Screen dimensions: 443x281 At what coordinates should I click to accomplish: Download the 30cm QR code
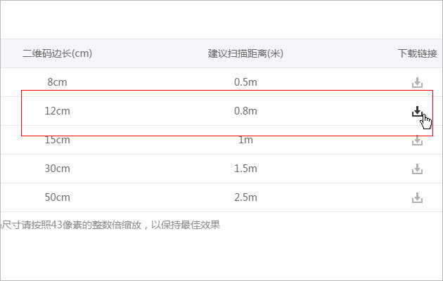click(x=417, y=169)
